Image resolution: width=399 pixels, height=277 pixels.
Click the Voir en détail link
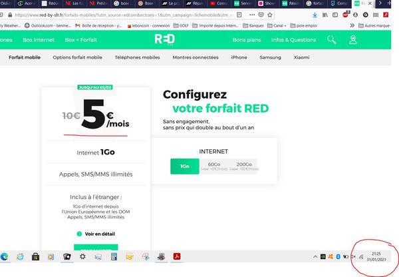(x=96, y=234)
